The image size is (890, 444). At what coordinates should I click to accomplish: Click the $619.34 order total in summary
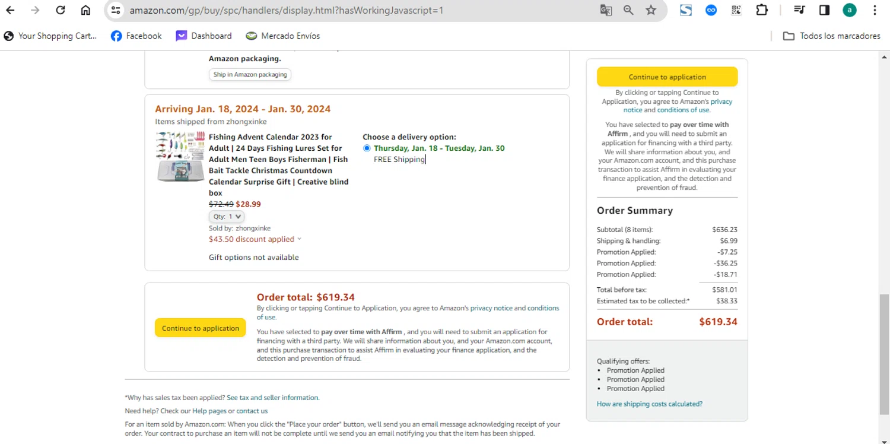[718, 322]
